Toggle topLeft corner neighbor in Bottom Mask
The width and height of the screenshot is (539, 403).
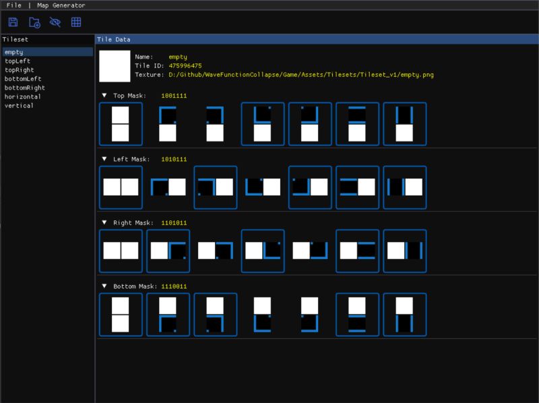click(x=168, y=315)
